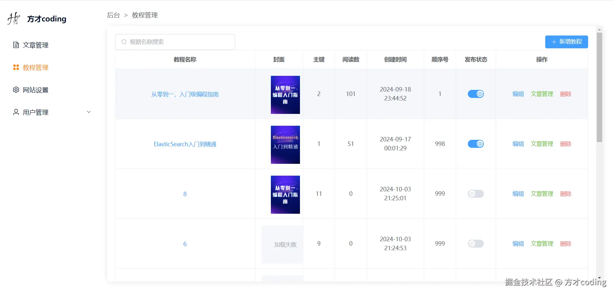The height and width of the screenshot is (295, 614).
Task: Click the vertical scrollbar thumb
Action: pos(600,87)
